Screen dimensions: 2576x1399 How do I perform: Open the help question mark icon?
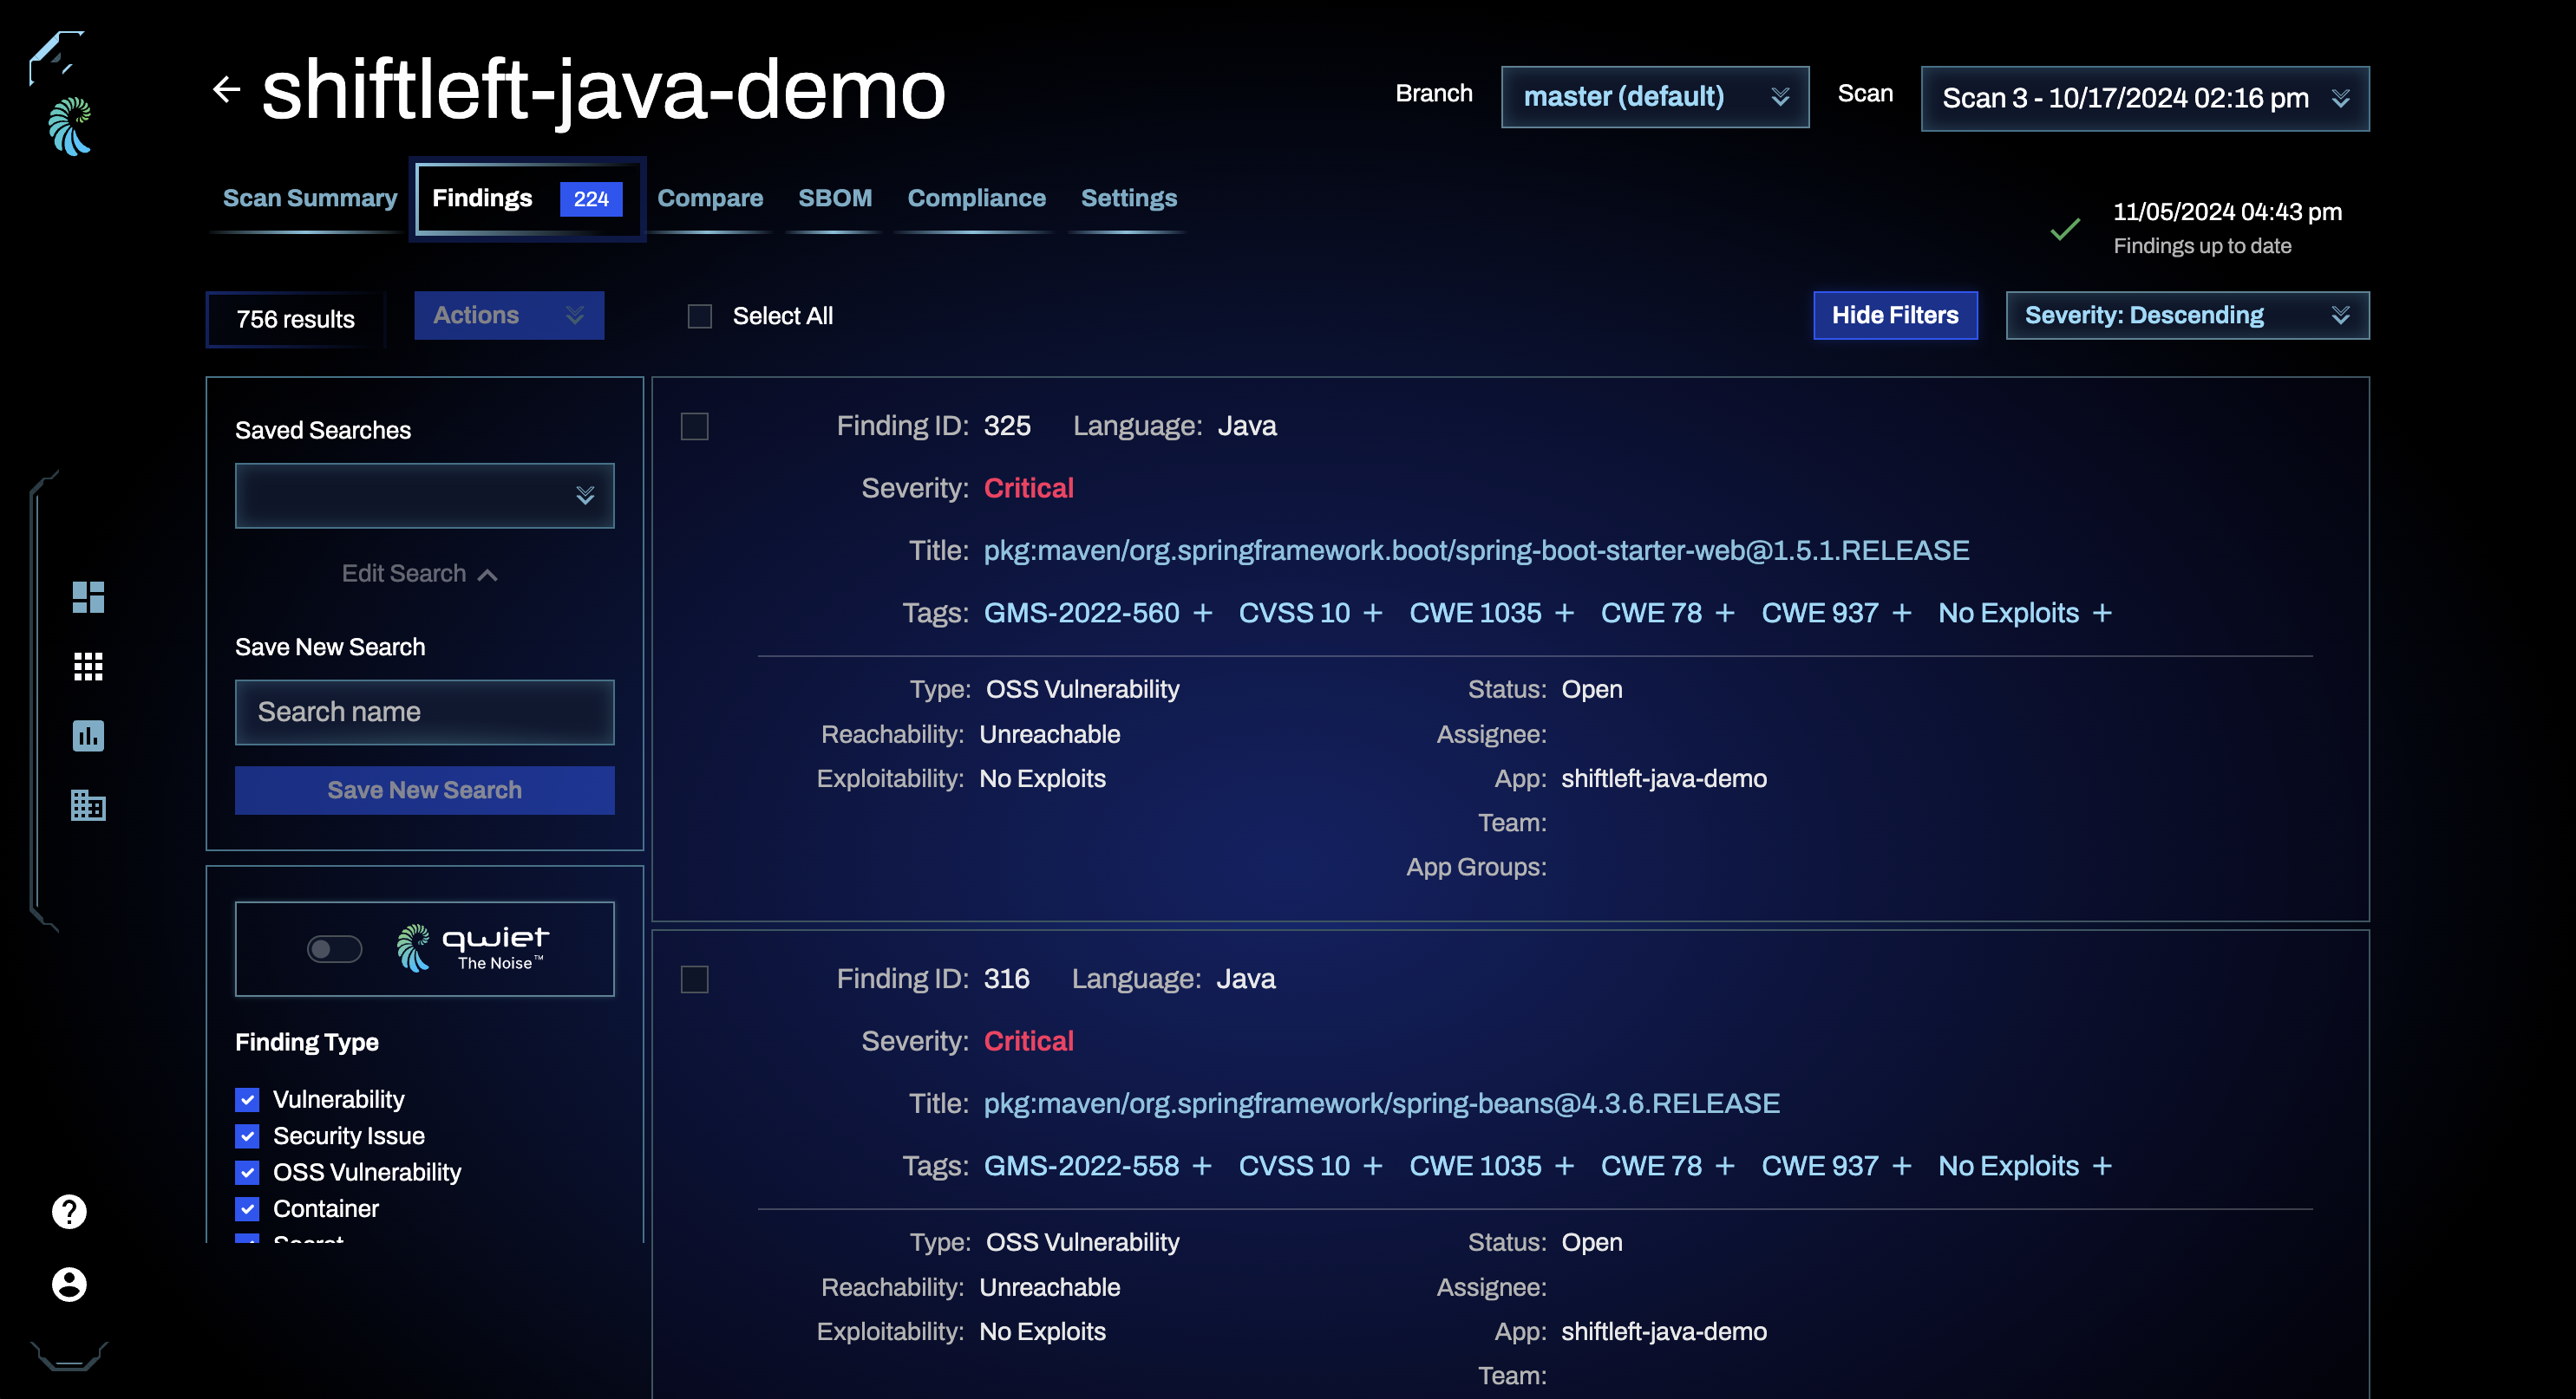(69, 1211)
